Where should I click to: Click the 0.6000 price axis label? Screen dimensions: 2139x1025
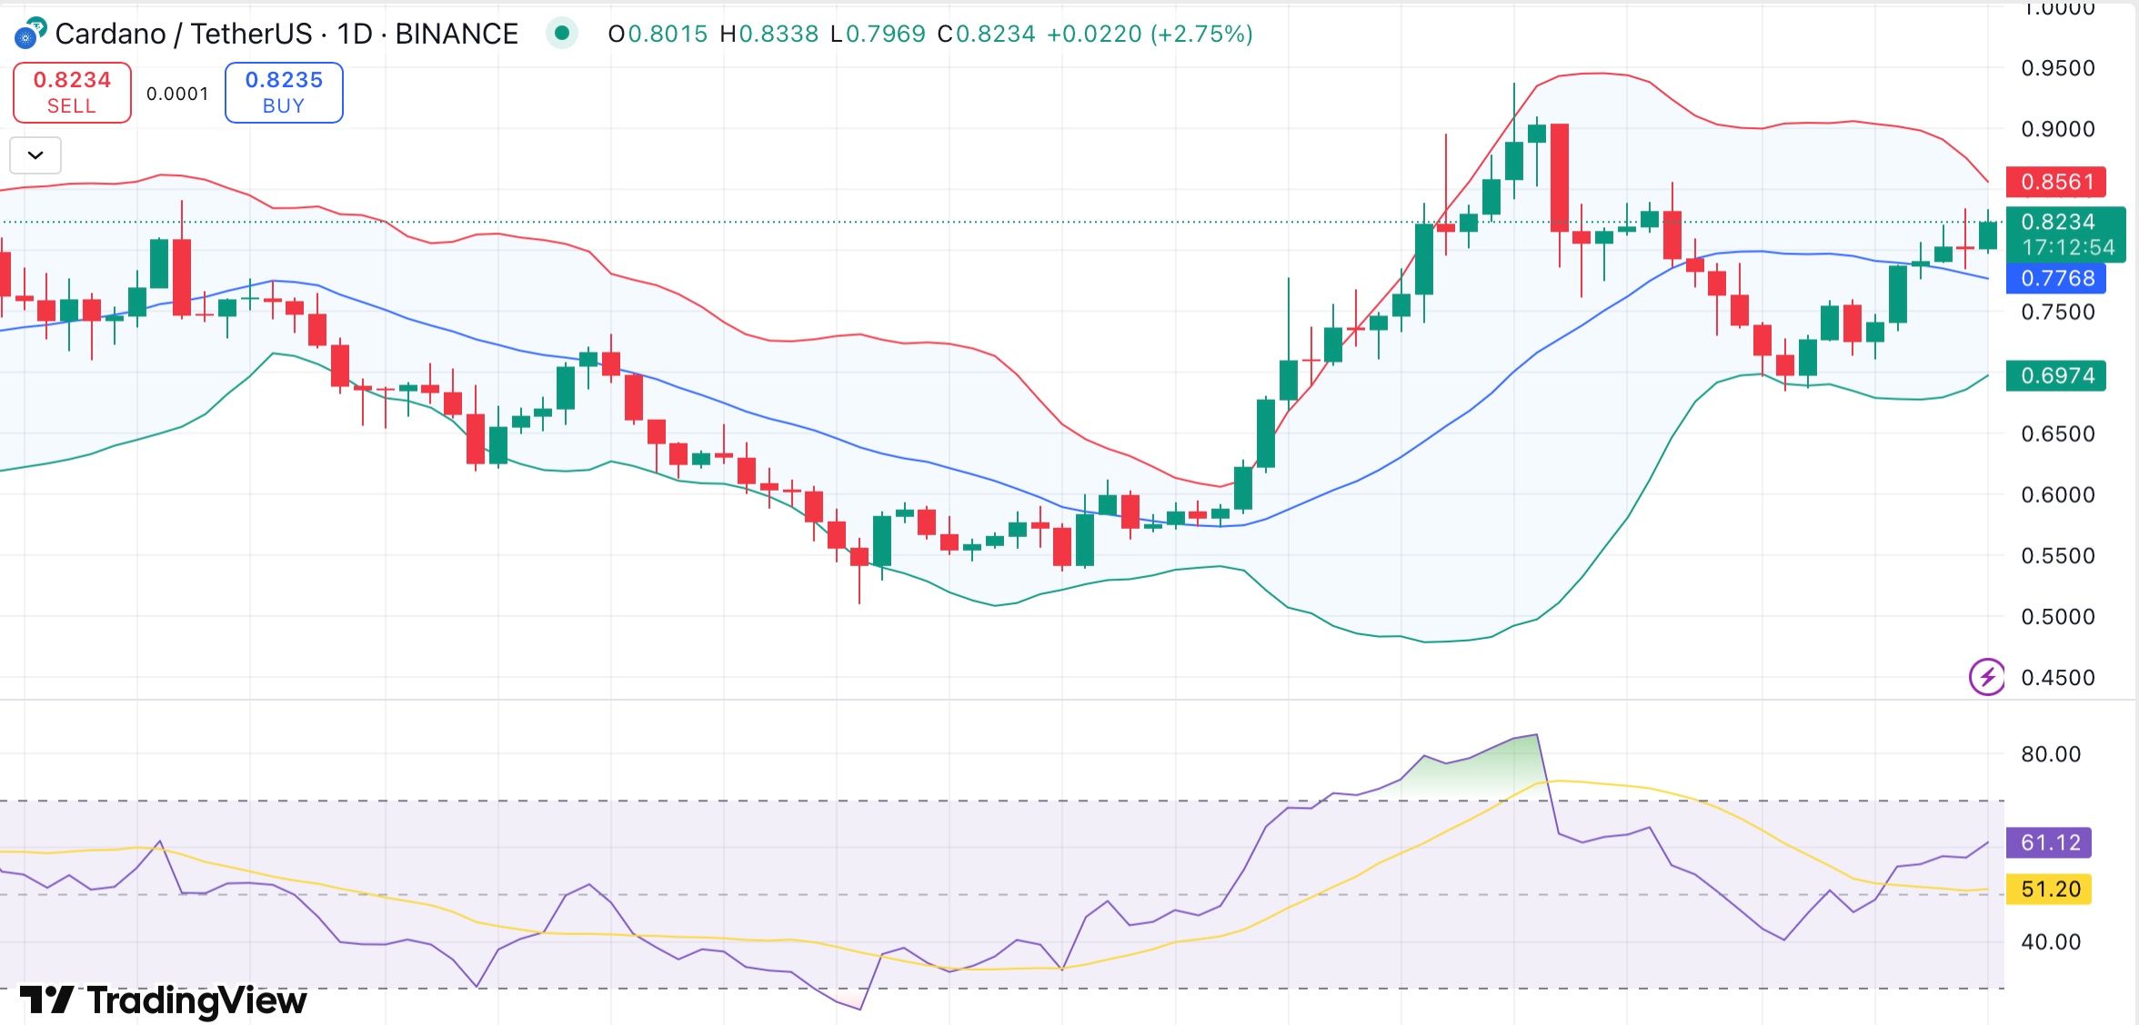point(2057,494)
